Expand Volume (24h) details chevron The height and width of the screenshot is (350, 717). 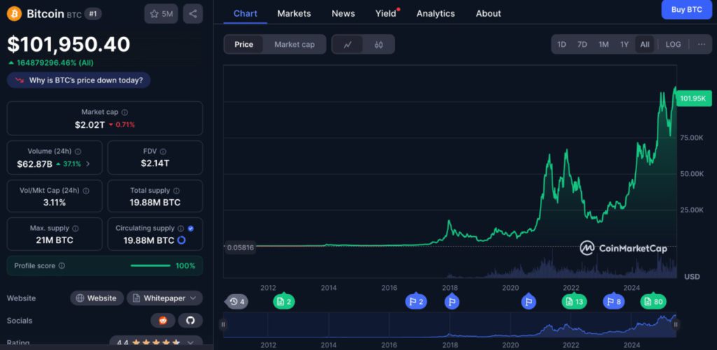coord(88,163)
